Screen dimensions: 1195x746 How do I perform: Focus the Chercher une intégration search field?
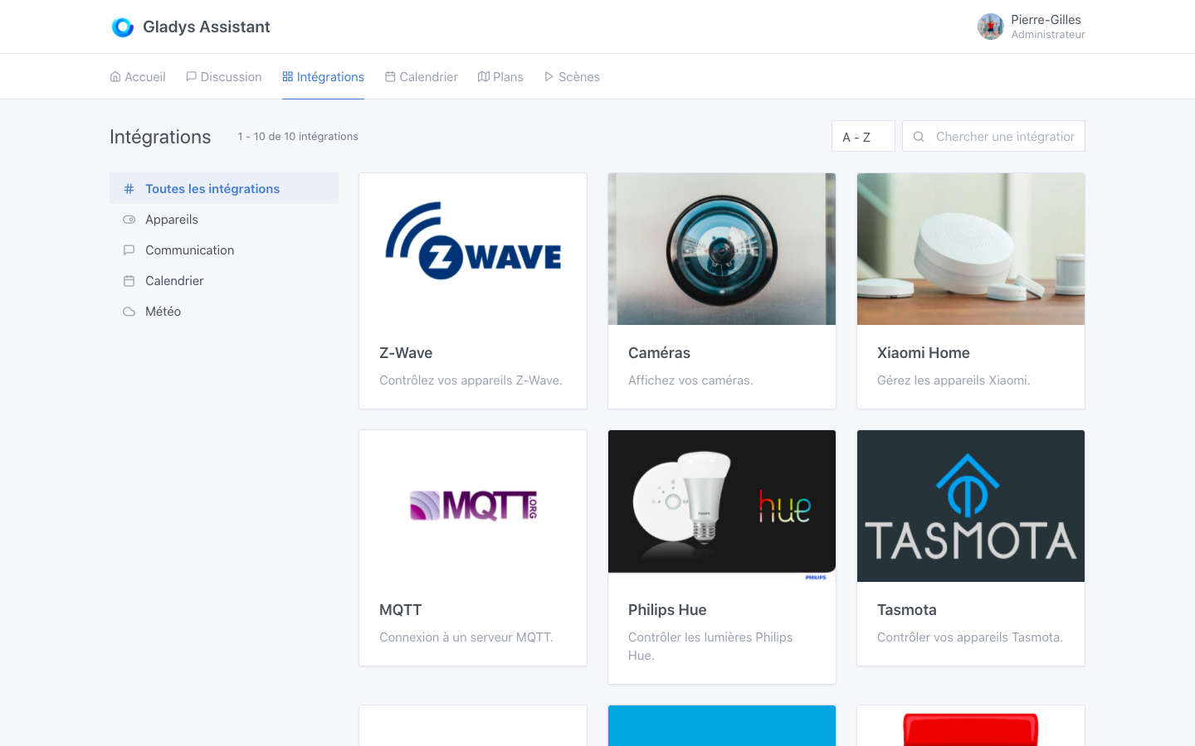[x=1004, y=137]
